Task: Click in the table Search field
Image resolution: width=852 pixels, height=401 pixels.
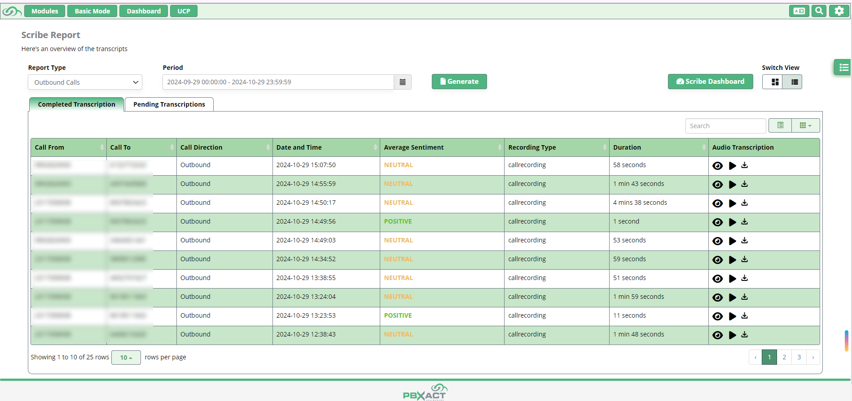Action: [x=725, y=126]
